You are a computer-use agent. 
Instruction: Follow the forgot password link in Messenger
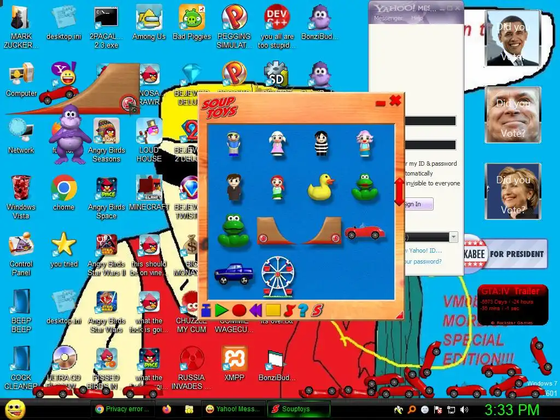tap(423, 261)
